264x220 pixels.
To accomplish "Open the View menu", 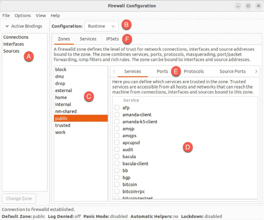I will (x=41, y=15).
